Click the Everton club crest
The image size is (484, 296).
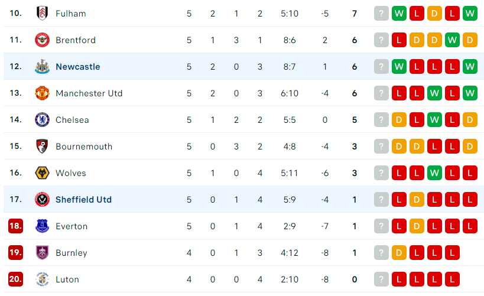(43, 226)
